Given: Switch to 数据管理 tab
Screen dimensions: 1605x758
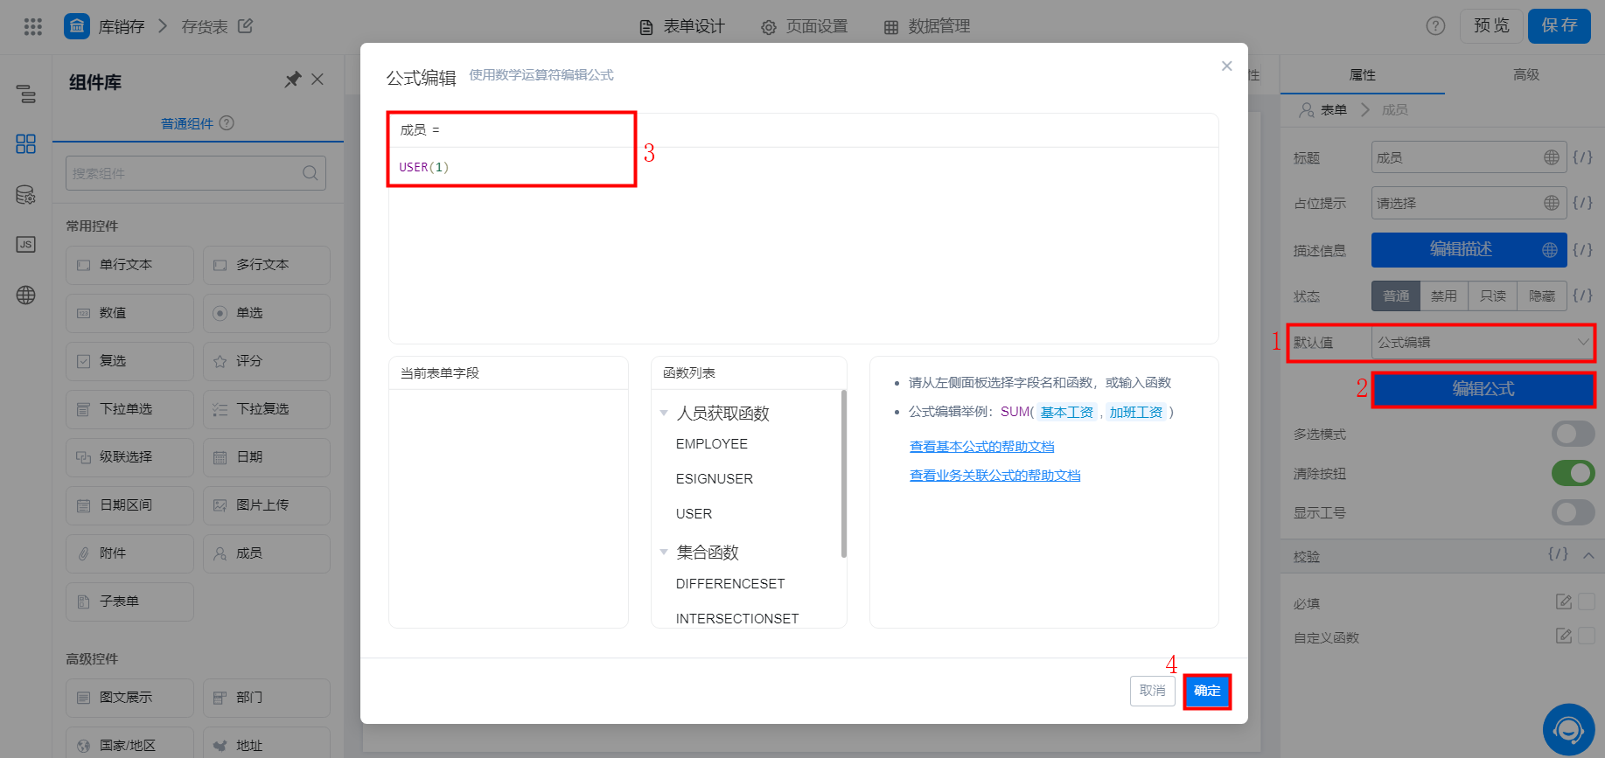Looking at the screenshot, I should (x=927, y=26).
